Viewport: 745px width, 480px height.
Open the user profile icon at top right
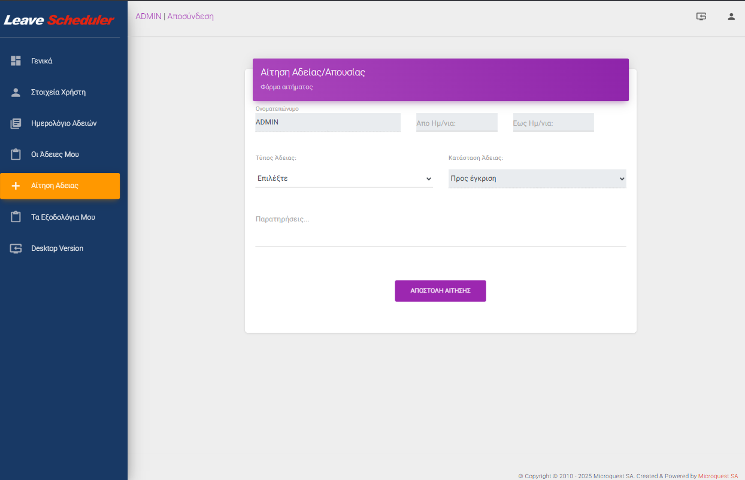(731, 17)
